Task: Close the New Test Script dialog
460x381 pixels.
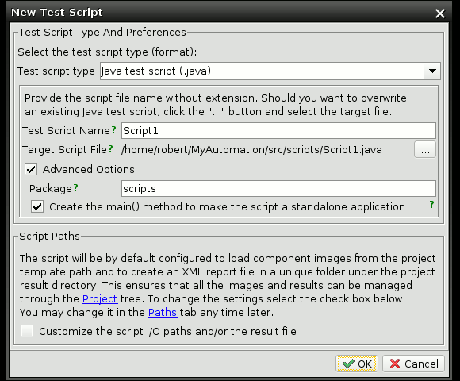Action: pos(440,13)
